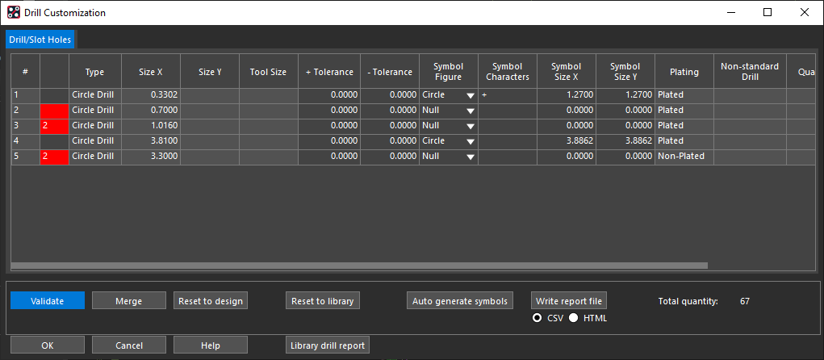Click the Size X column header
This screenshot has width=824, height=360.
[x=151, y=72]
